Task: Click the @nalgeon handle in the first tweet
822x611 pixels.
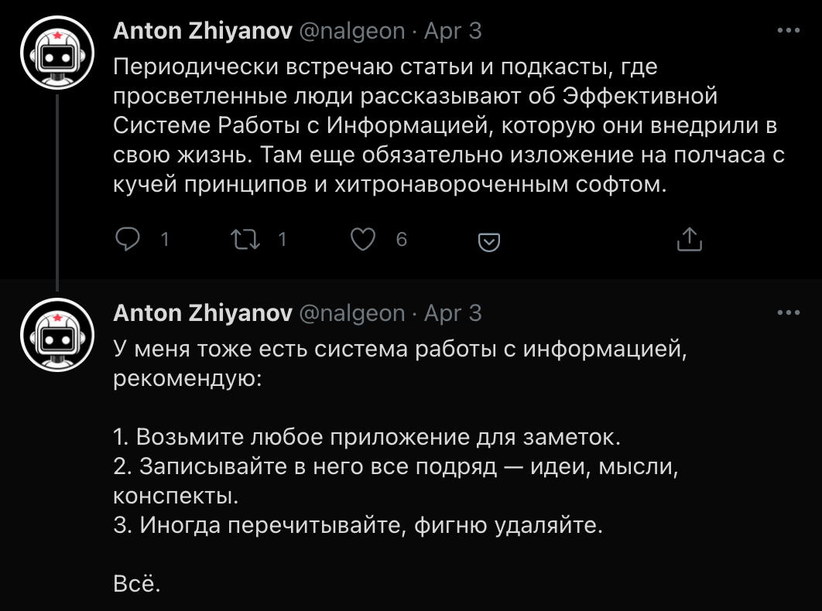Action: coord(351,31)
